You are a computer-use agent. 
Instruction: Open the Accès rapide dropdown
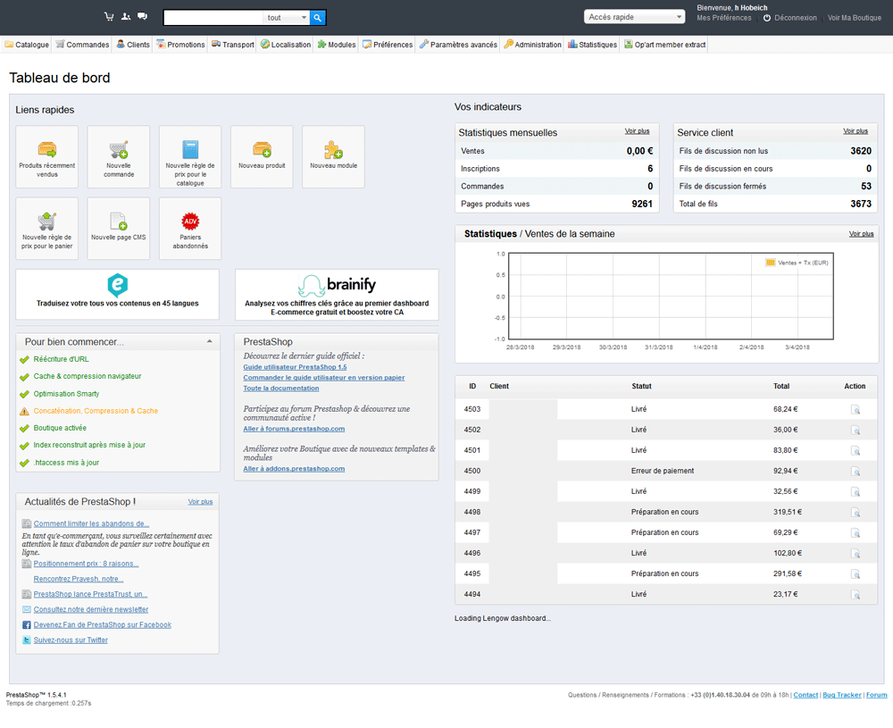pyautogui.click(x=634, y=17)
